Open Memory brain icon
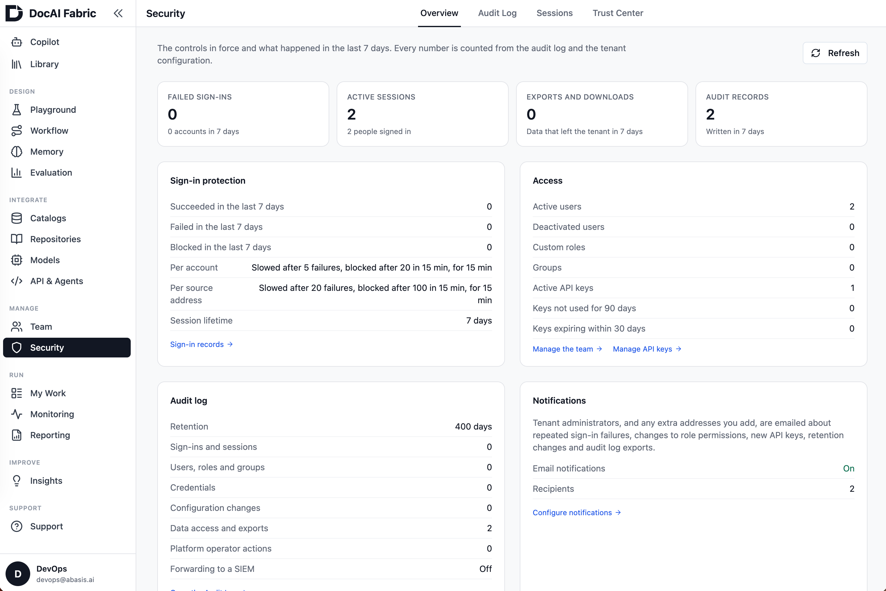 (17, 152)
